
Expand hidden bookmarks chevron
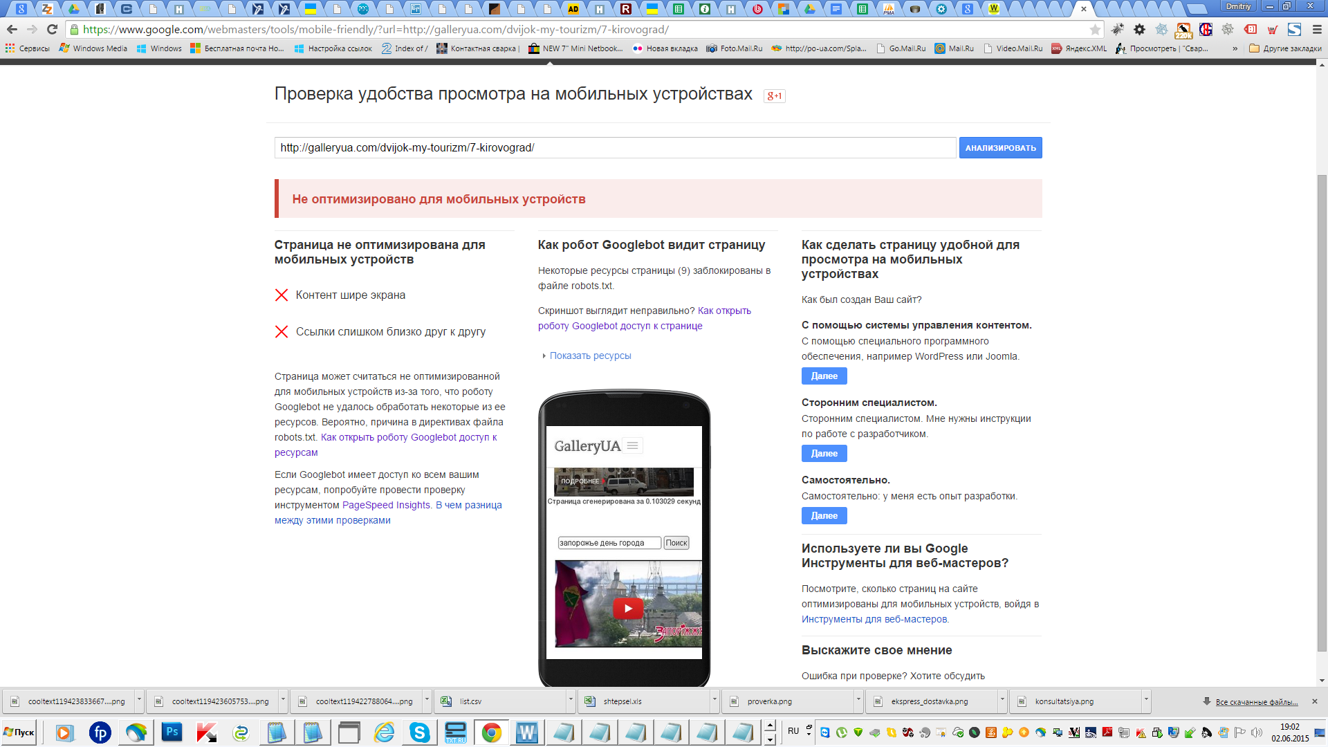coord(1235,48)
